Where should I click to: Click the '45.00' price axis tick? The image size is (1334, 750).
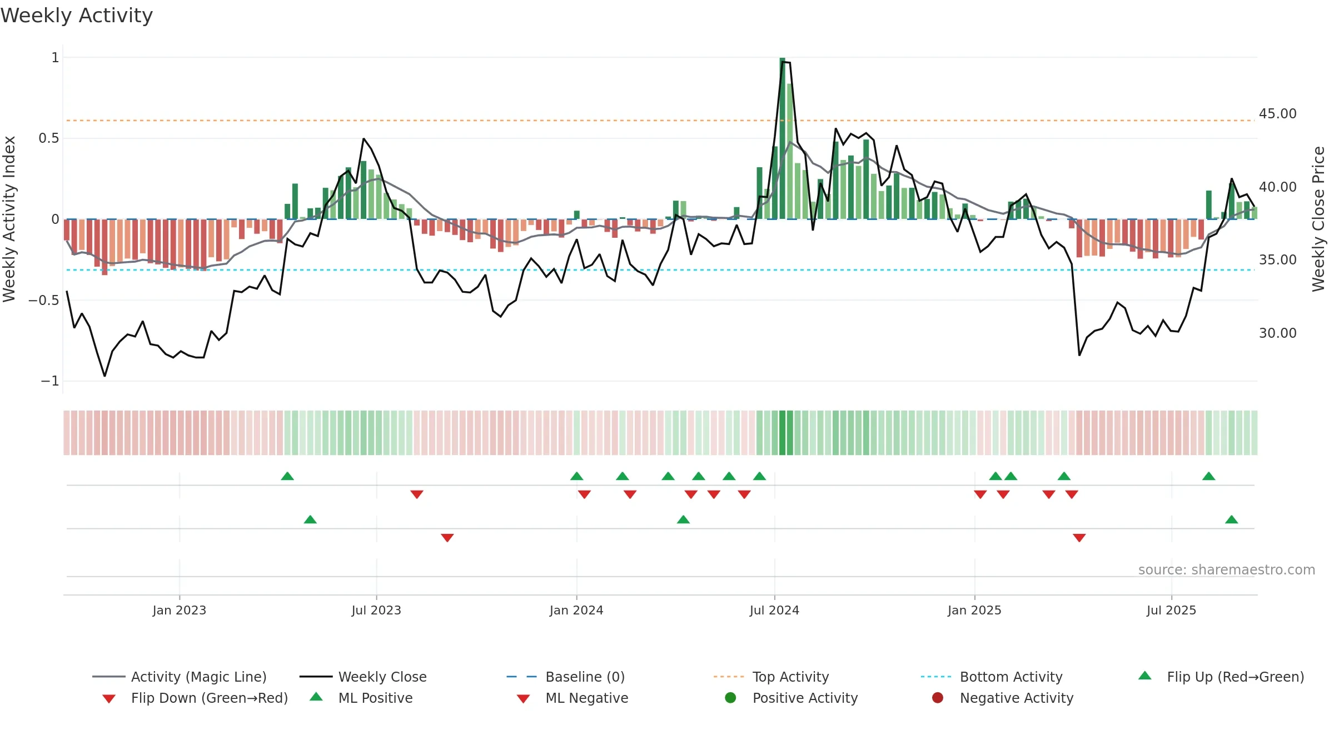(x=1278, y=114)
